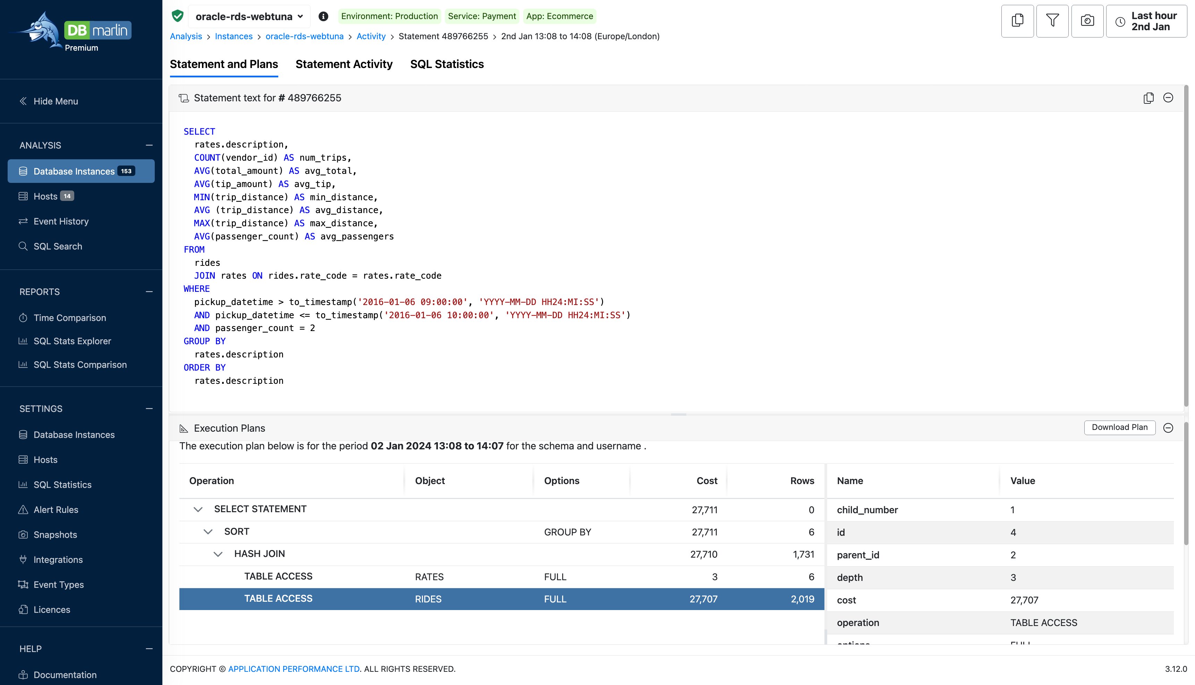The width and height of the screenshot is (1195, 685).
Task: Open Hosts under Analysis
Action: point(46,196)
